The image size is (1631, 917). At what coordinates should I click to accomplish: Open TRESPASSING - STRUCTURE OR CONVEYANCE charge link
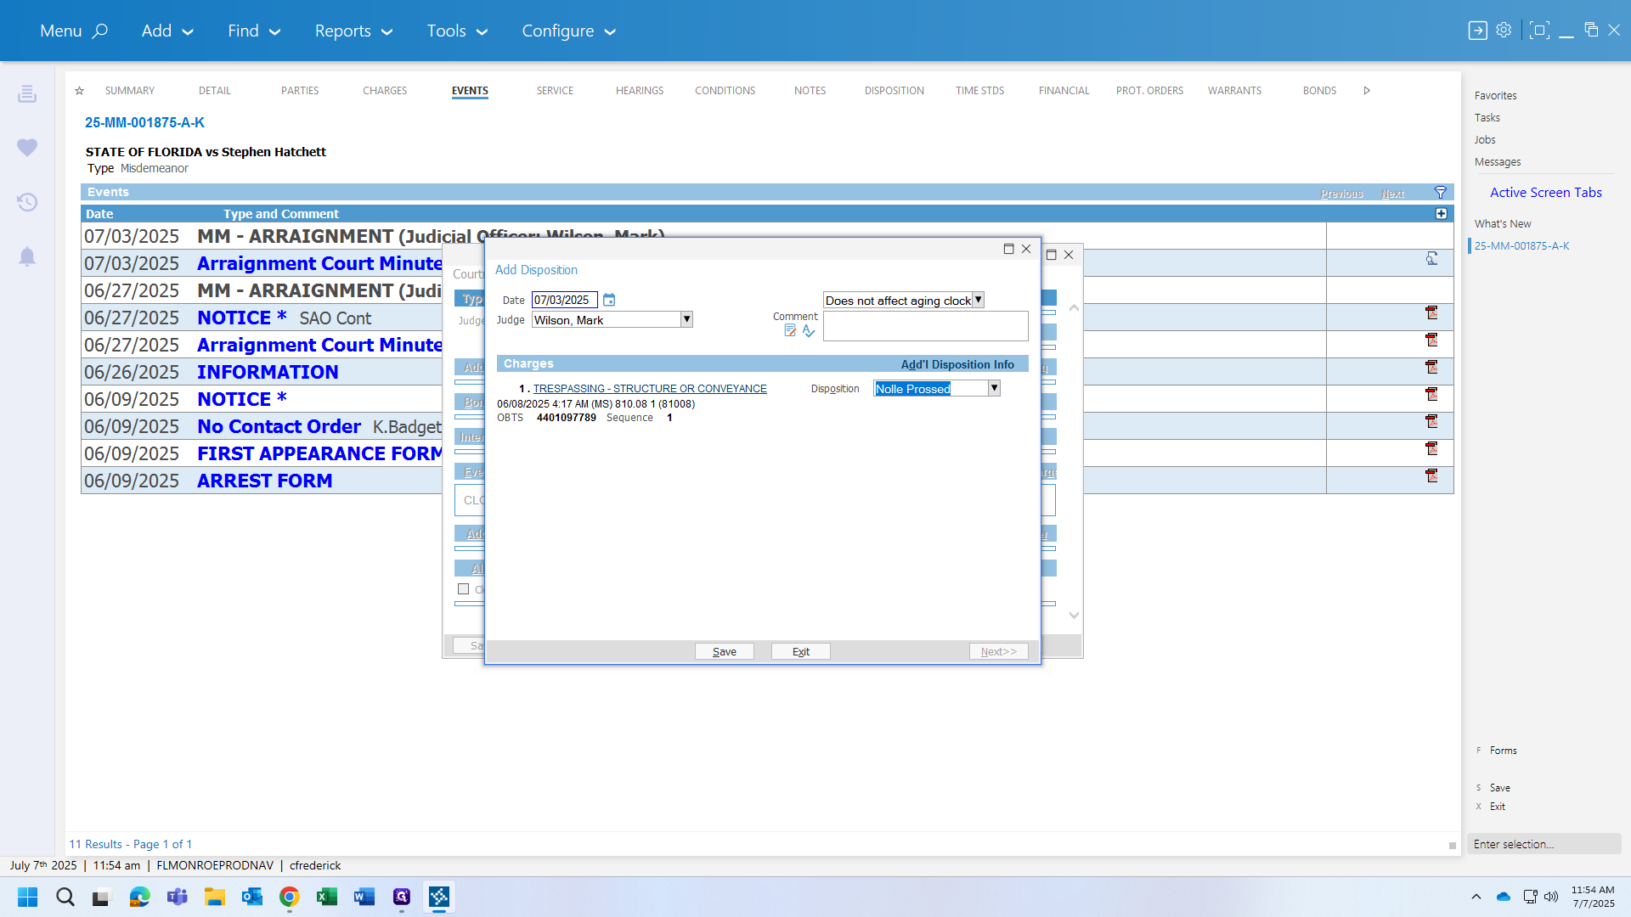[650, 389]
